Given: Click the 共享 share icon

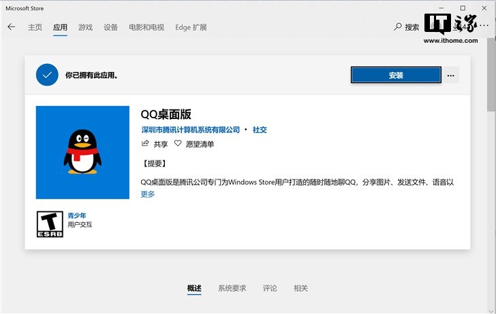Looking at the screenshot, I should pos(145,143).
